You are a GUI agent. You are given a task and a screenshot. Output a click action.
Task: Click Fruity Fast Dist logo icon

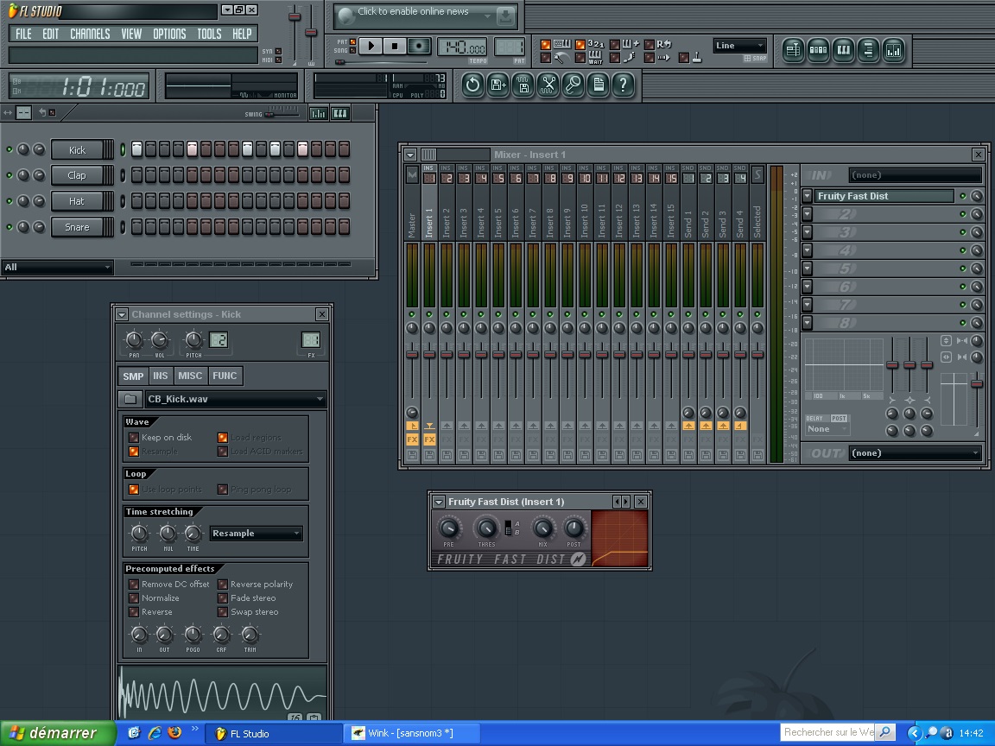pos(578,559)
